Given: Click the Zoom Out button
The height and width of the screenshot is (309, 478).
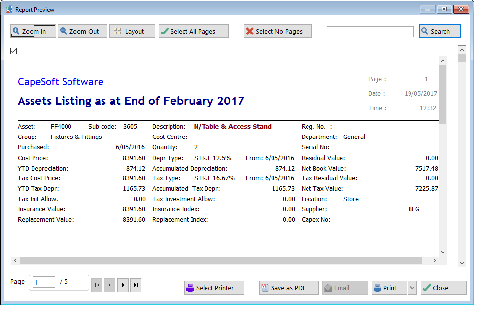Looking at the screenshot, I should coord(83,31).
